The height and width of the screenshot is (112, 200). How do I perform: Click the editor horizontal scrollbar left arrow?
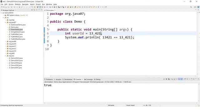coord(51,76)
